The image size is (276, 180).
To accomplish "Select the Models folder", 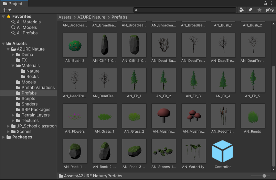I will point(26,82).
